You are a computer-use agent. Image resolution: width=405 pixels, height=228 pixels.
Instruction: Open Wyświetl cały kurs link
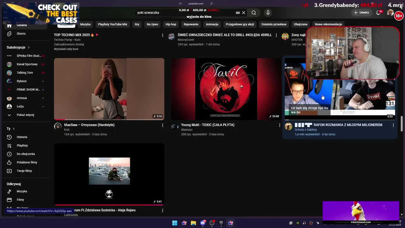pyautogui.click(x=66, y=49)
